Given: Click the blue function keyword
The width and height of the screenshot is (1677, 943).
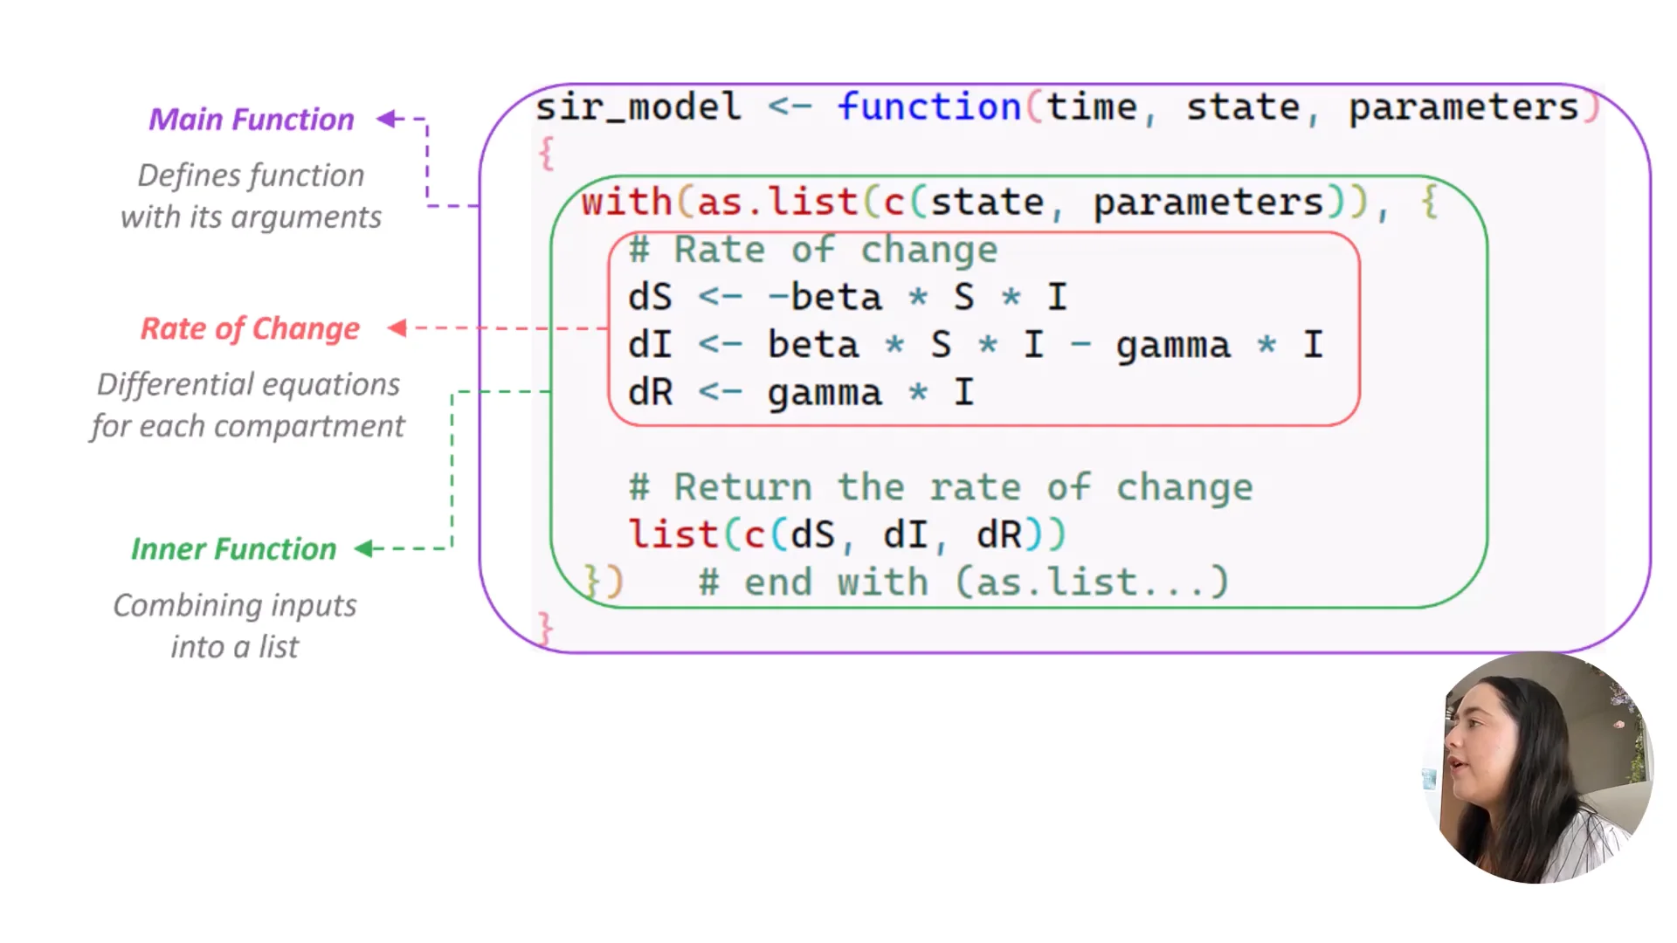Looking at the screenshot, I should 930,106.
